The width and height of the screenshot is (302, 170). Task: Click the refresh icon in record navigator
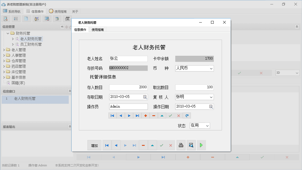187,116
